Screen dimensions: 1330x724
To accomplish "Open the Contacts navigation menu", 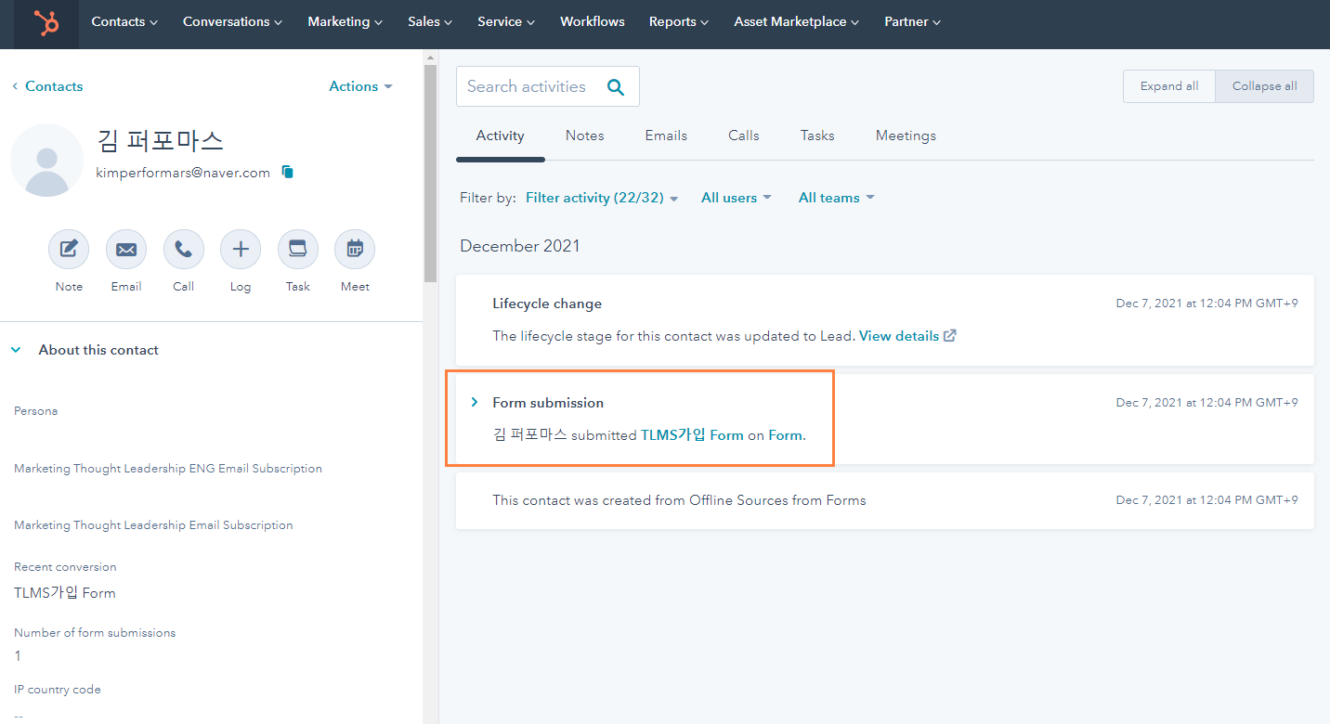I will pos(124,21).
